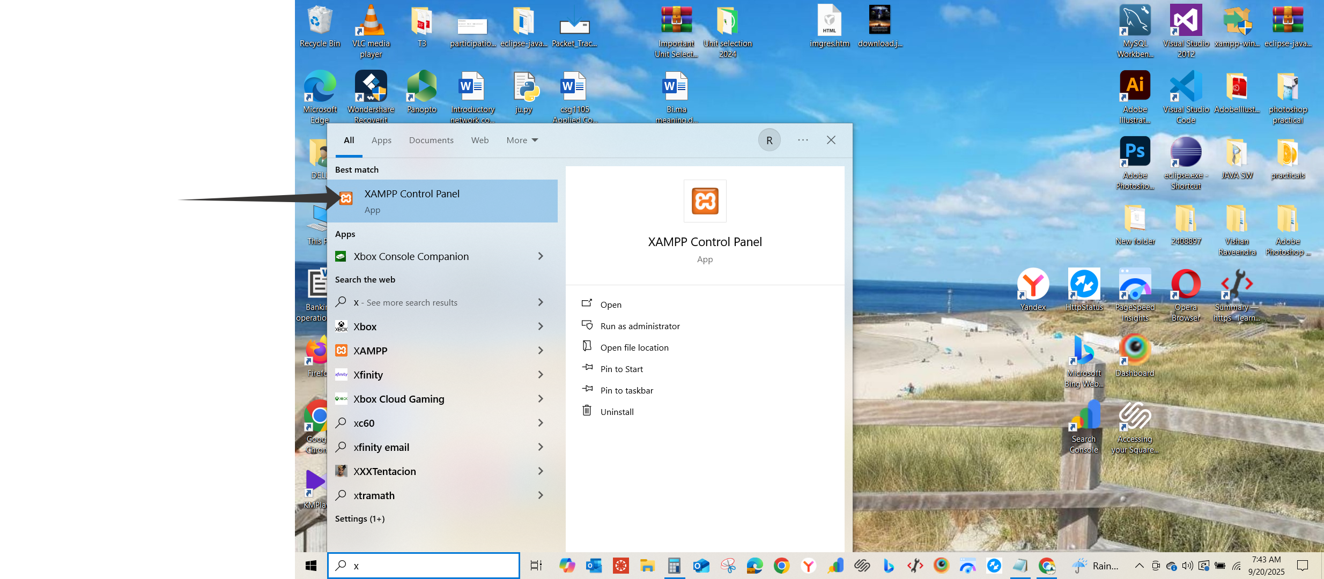The width and height of the screenshot is (1324, 579).
Task: Switch to the Apps search tab
Action: [381, 140]
